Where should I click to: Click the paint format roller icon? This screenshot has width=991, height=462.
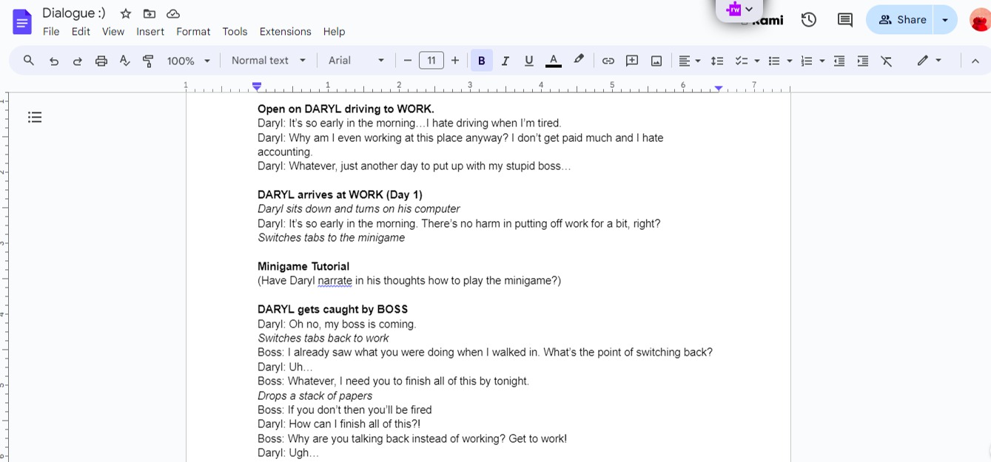coord(148,61)
